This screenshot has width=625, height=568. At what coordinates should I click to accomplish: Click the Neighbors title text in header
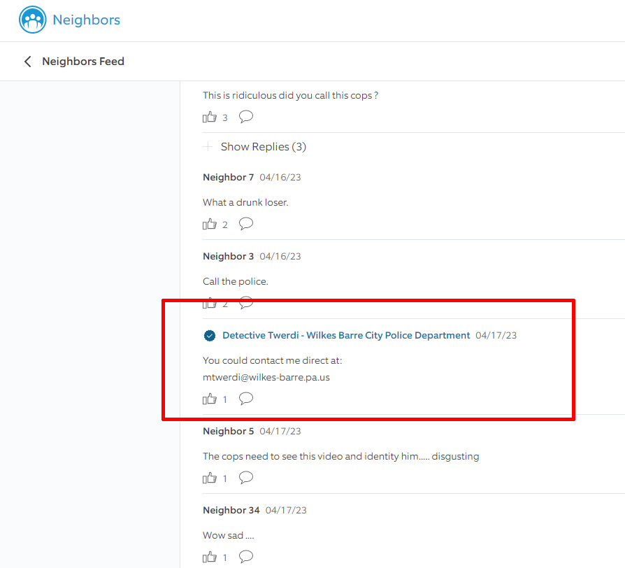pos(87,20)
